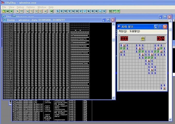Open the Debug menu

20,7
